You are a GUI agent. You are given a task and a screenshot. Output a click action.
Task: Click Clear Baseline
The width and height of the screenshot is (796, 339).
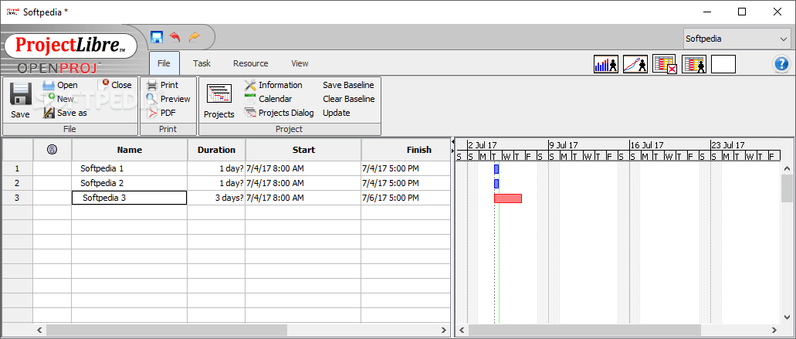(x=349, y=99)
